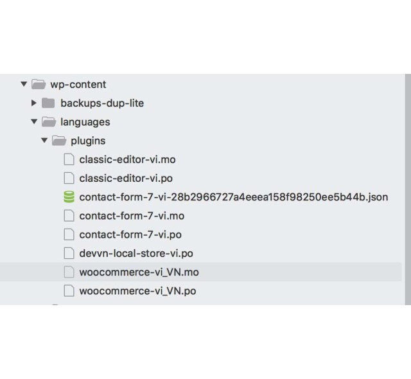Select the languages folder label

pyautogui.click(x=85, y=122)
